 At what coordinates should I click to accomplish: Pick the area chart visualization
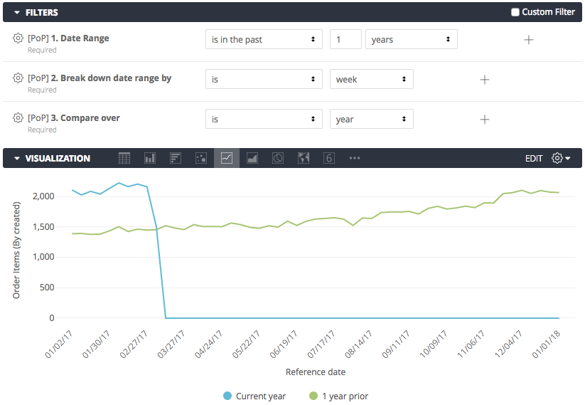pyautogui.click(x=252, y=158)
